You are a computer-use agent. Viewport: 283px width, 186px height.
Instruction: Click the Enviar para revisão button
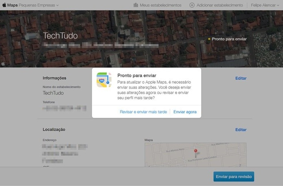[234, 177]
